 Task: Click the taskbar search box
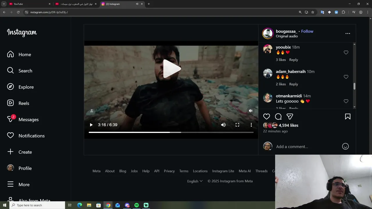tap(37, 205)
